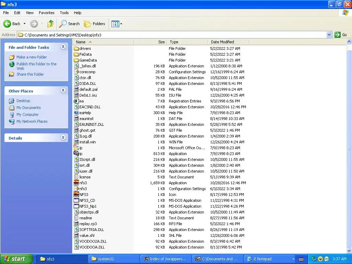The width and height of the screenshot is (352, 264).
Task: Click Make a new folder link
Action: click(32, 57)
